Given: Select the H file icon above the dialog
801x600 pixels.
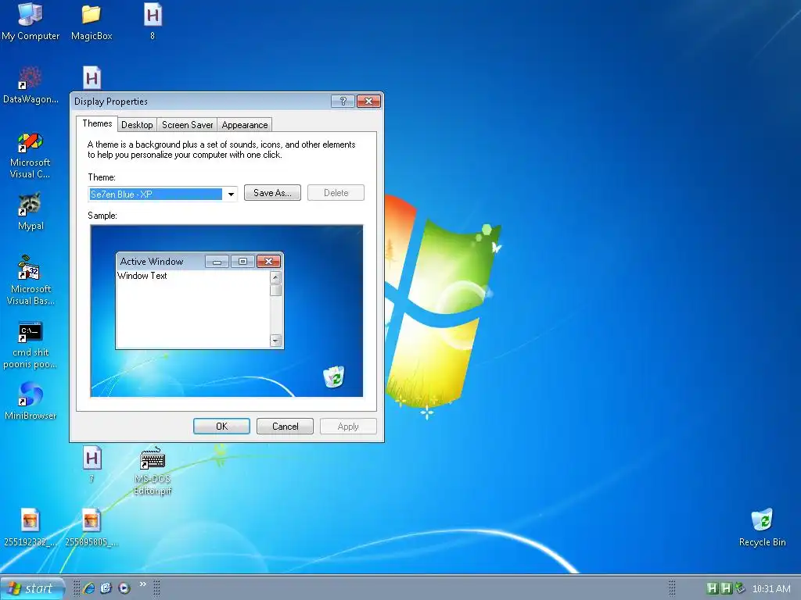Looking at the screenshot, I should 92,77.
